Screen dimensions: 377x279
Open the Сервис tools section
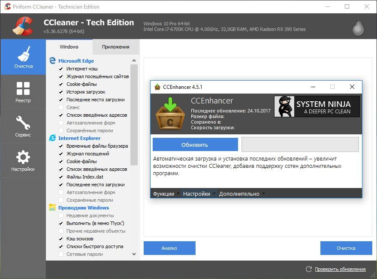(23, 126)
